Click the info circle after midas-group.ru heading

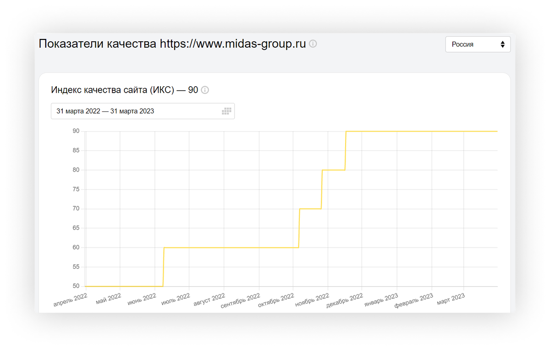(x=313, y=44)
